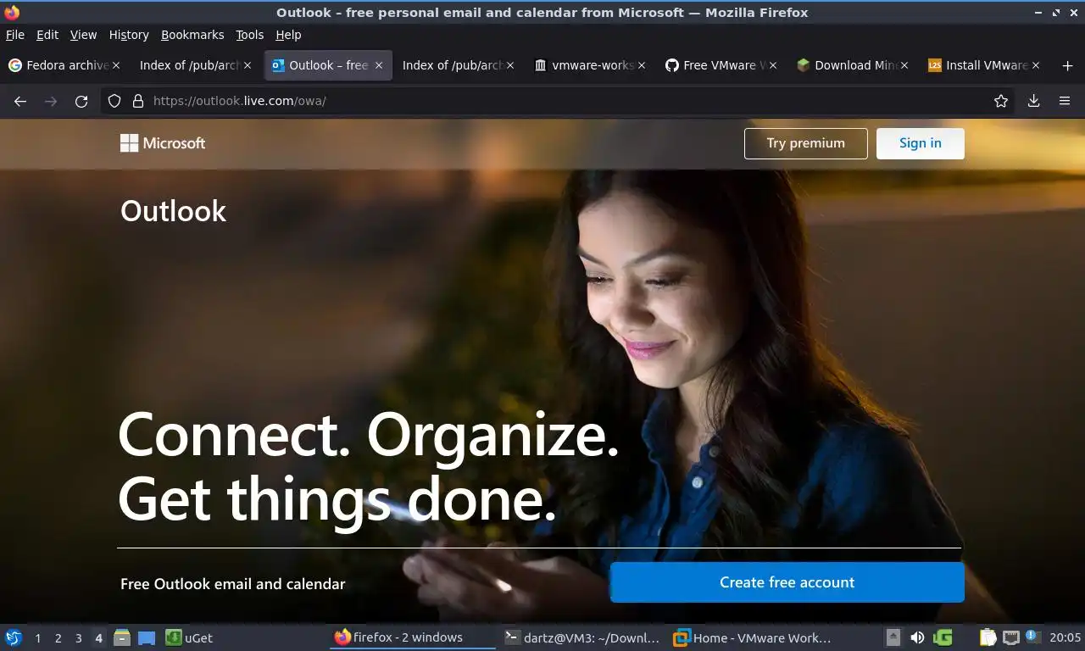1085x651 pixels.
Task: Open the Tools menu
Action: 250,35
